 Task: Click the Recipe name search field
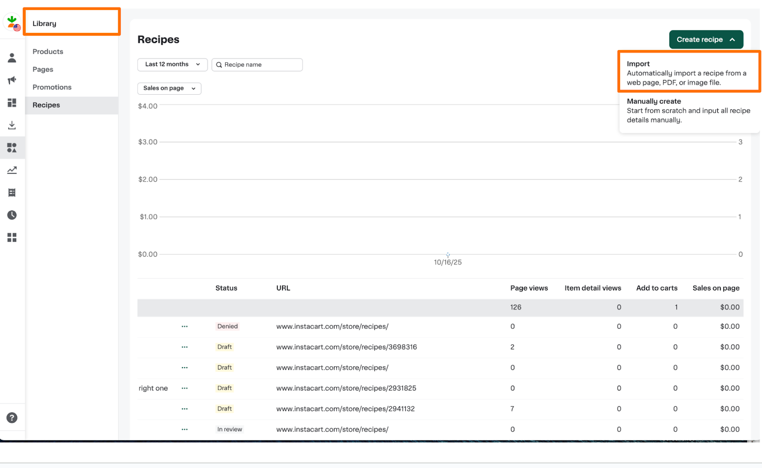click(257, 64)
